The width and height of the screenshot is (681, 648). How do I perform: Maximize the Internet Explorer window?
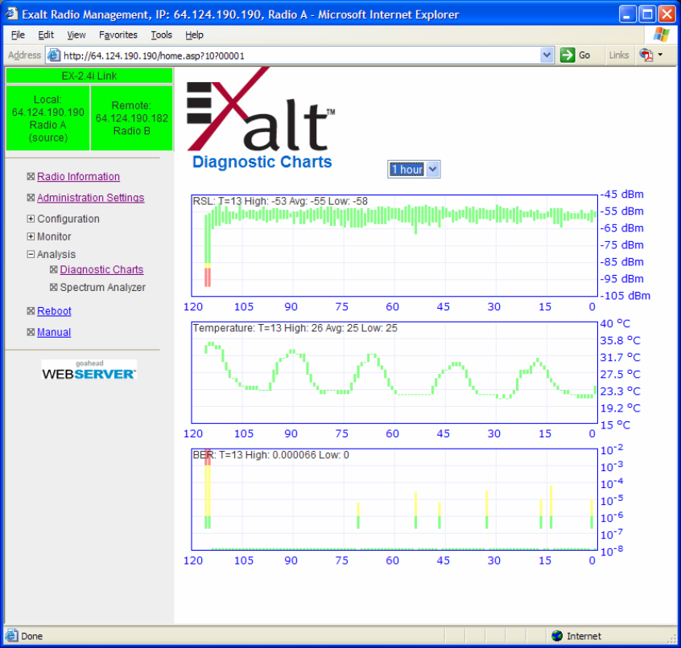tap(647, 14)
